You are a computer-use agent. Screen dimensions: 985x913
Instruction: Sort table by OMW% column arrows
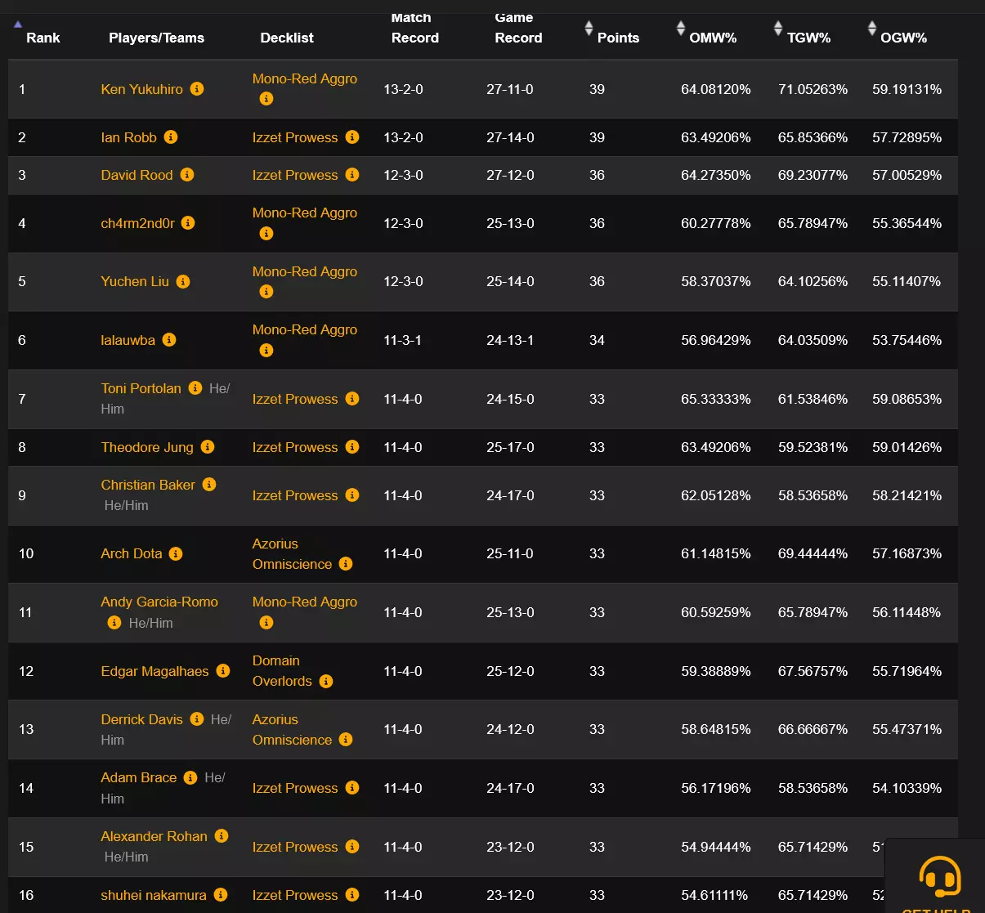point(681,29)
